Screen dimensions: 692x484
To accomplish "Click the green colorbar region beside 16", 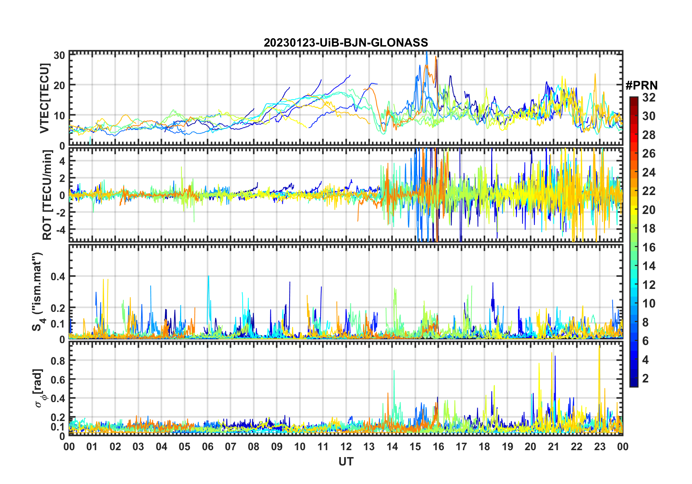I will (x=633, y=247).
